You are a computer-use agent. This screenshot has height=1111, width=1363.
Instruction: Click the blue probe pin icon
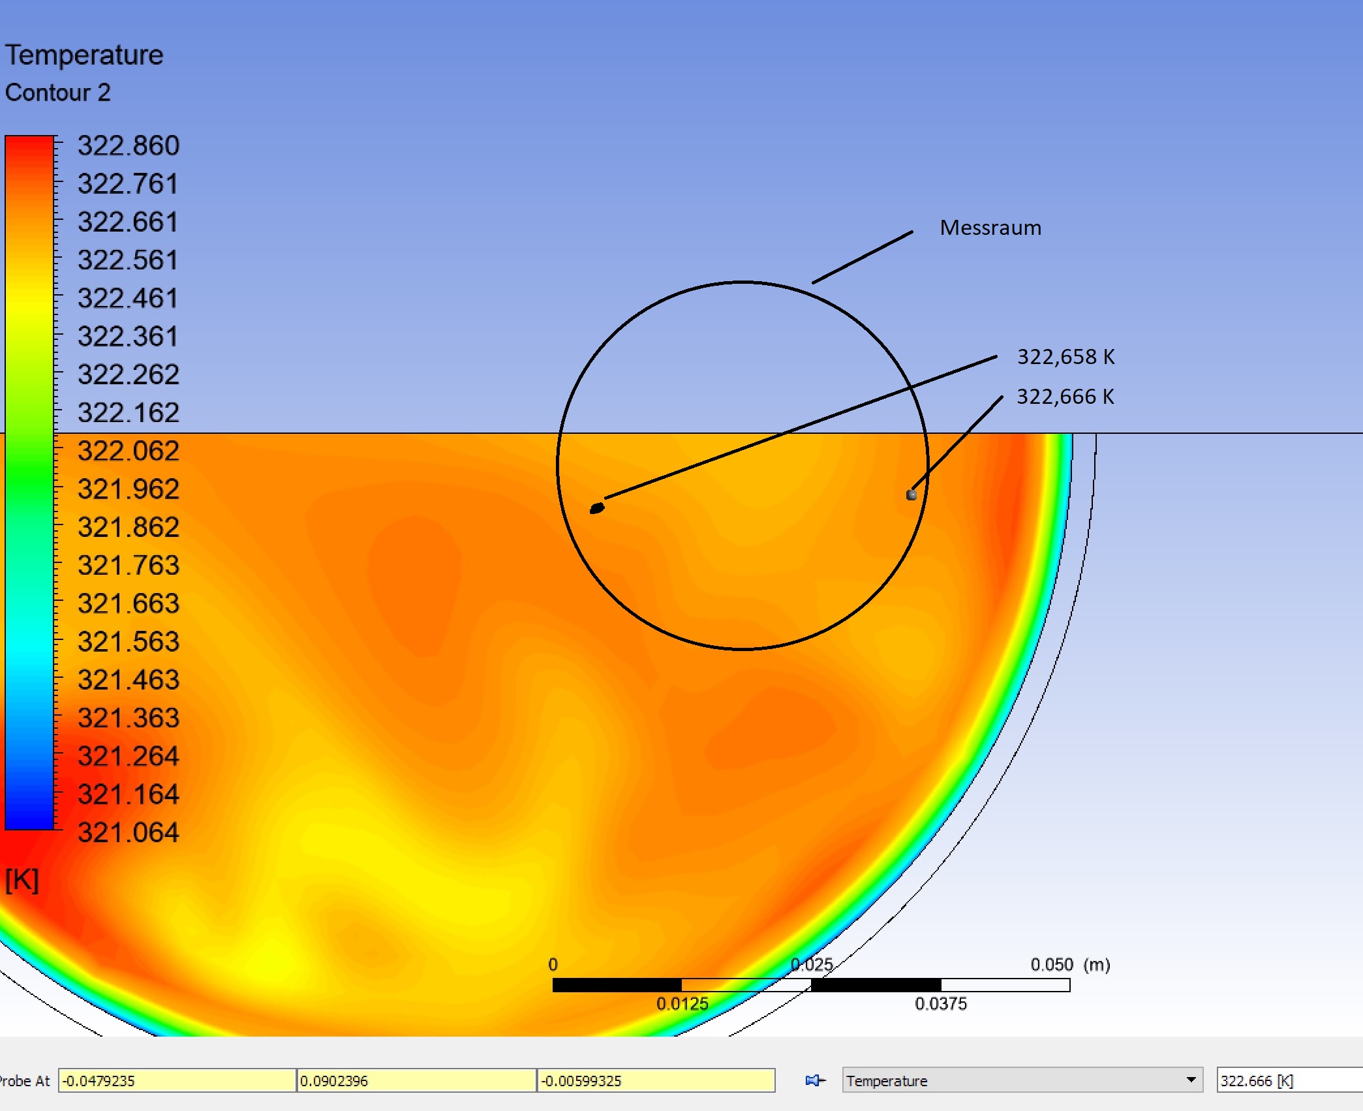point(814,1080)
